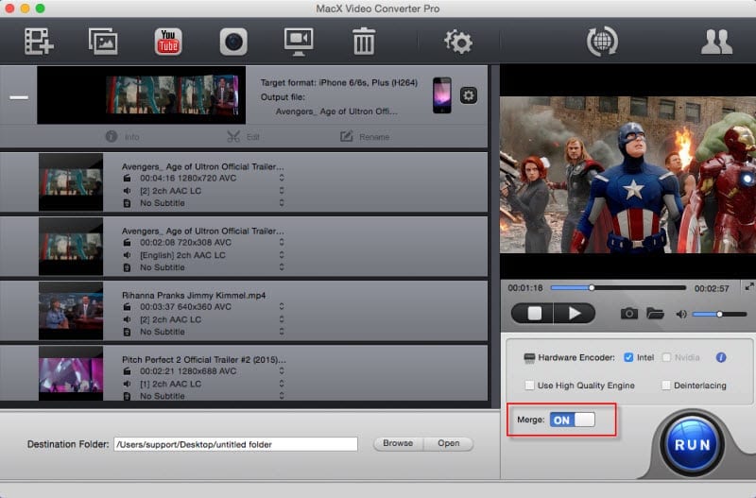Open video track stepper for 00:04:16 1280x720
The image size is (756, 498).
282,178
